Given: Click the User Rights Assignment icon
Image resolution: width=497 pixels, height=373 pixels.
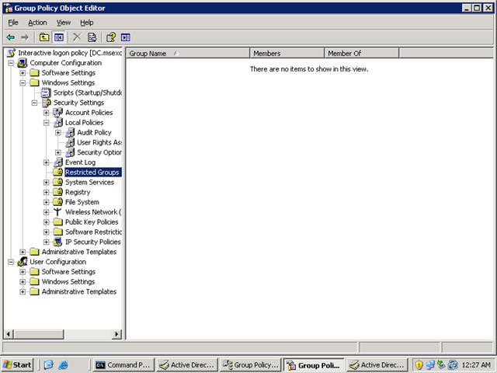Looking at the screenshot, I should point(70,142).
